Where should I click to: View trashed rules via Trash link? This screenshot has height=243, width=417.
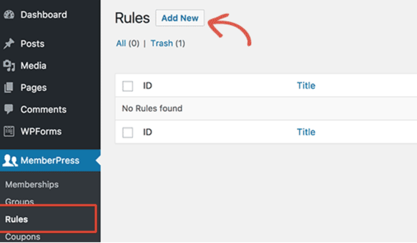162,44
